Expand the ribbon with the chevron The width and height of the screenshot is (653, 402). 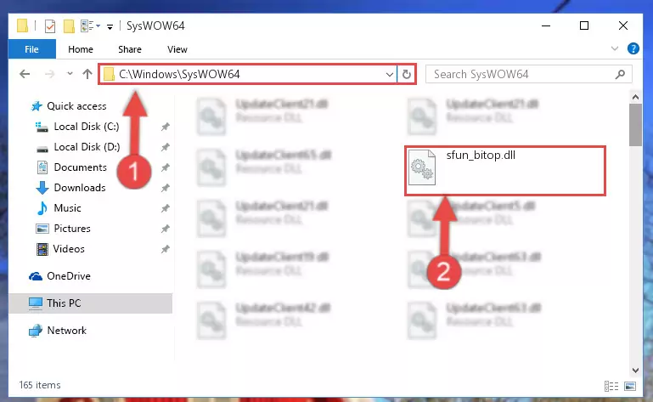pos(614,48)
